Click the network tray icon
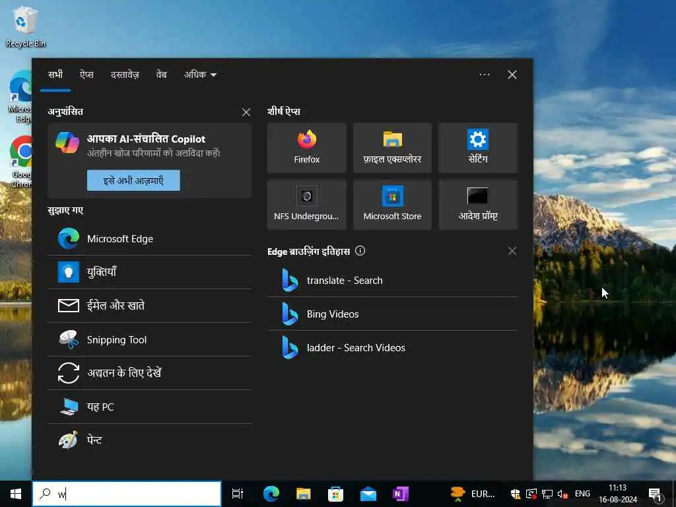Screen dimensions: 676x507 tap(547, 494)
